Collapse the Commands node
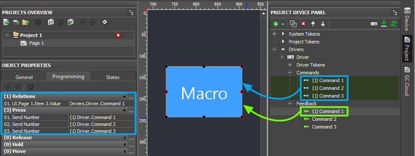The height and width of the screenshot is (156, 415). tap(290, 73)
